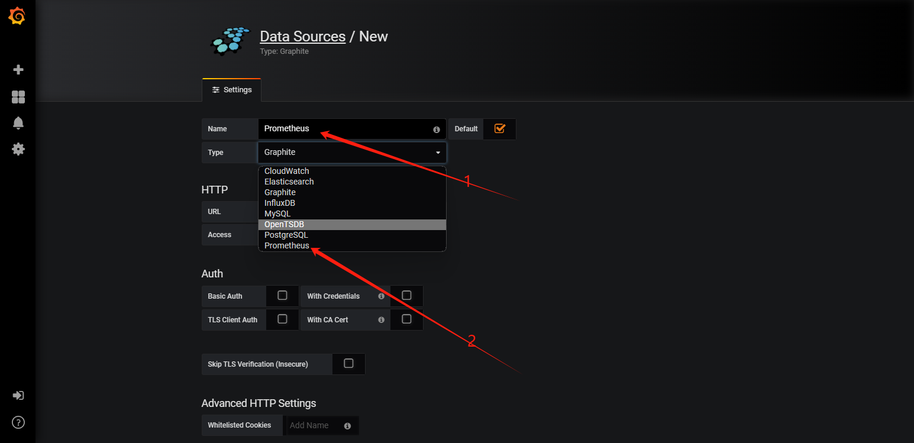Click the info icon beside With Credentials
Viewport: 914px width, 443px height.
(382, 296)
